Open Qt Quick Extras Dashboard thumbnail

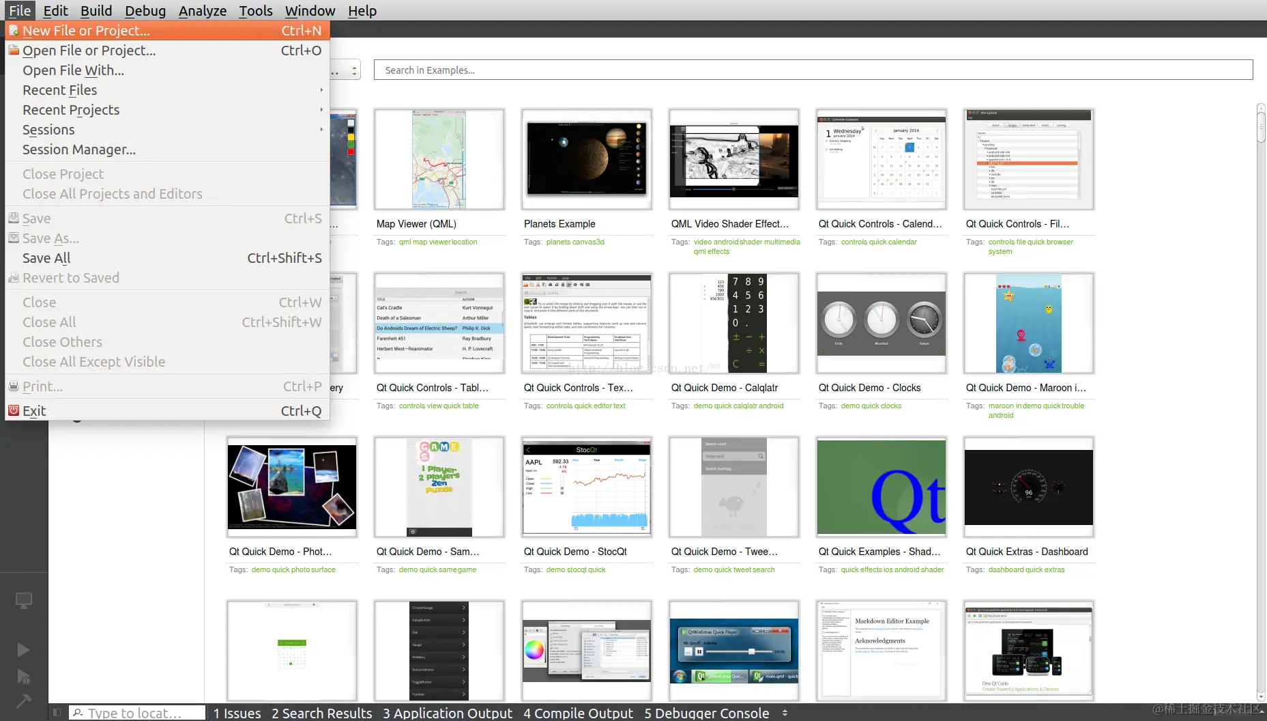[1029, 487]
